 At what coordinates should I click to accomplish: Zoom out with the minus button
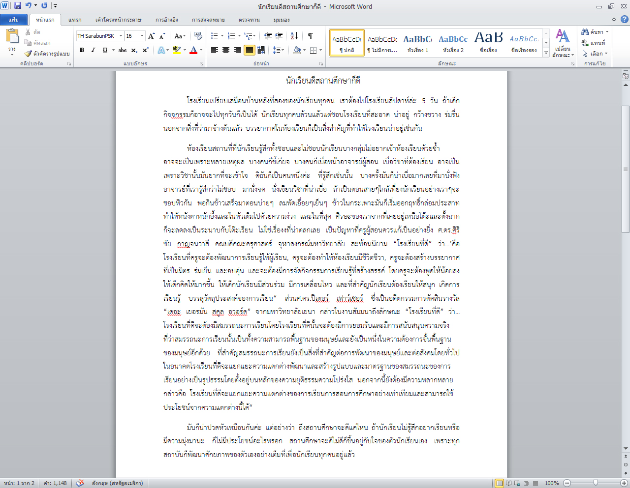567,483
